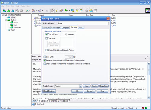This screenshot has width=151, height=110.
Task: Open the Tools menu
Action: 23,6
